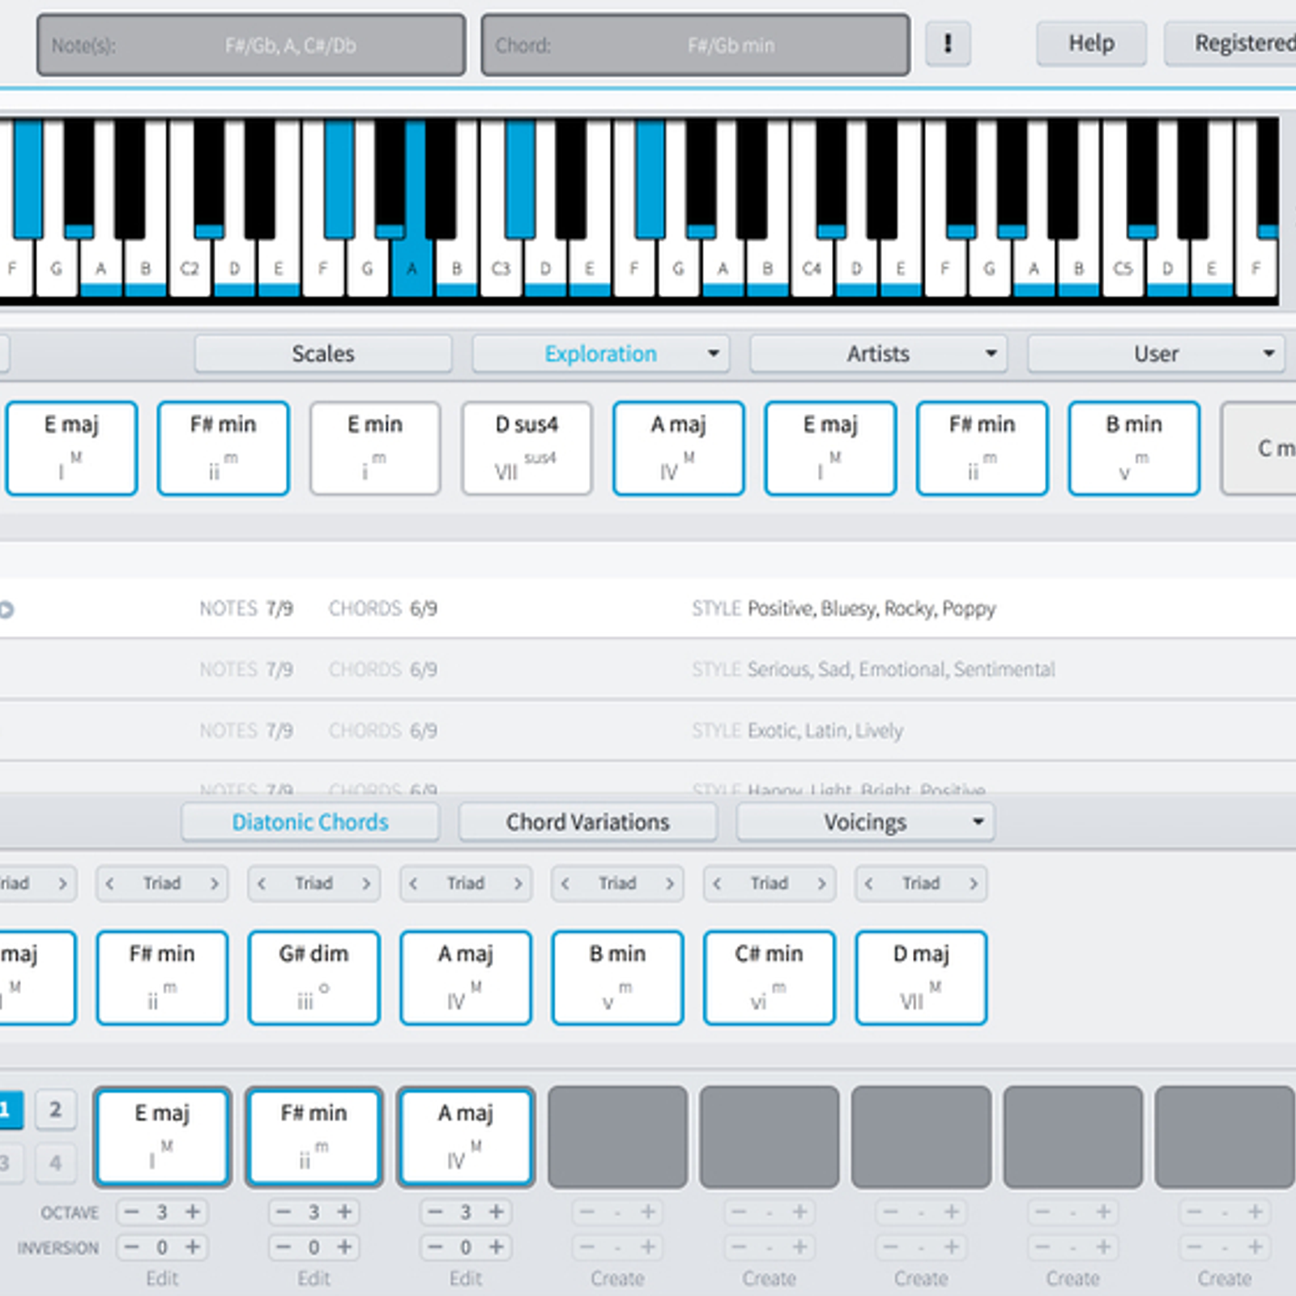Select the C# min vi diatonic chord
Viewport: 1296px width, 1296px height.
(769, 978)
